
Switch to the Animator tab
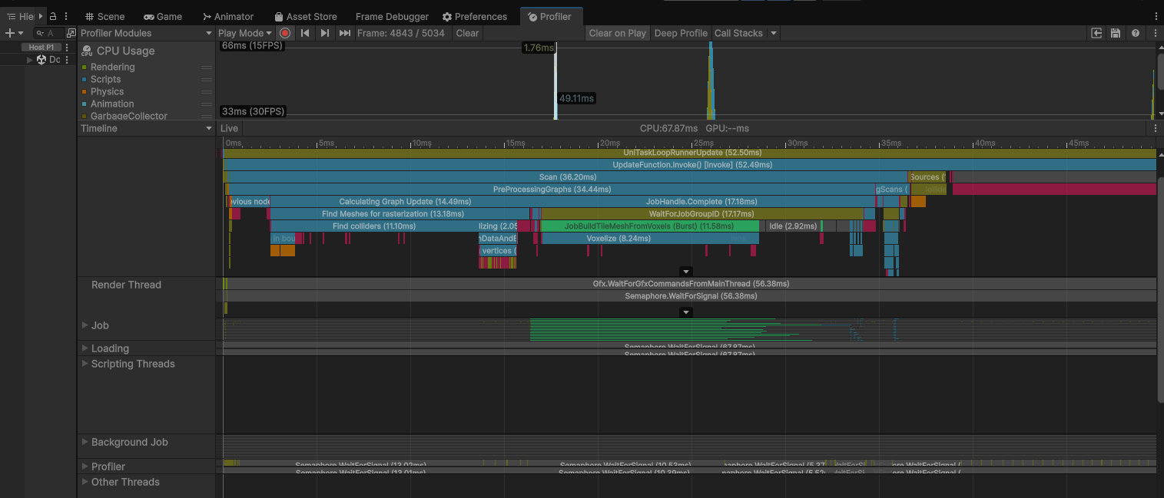(228, 16)
